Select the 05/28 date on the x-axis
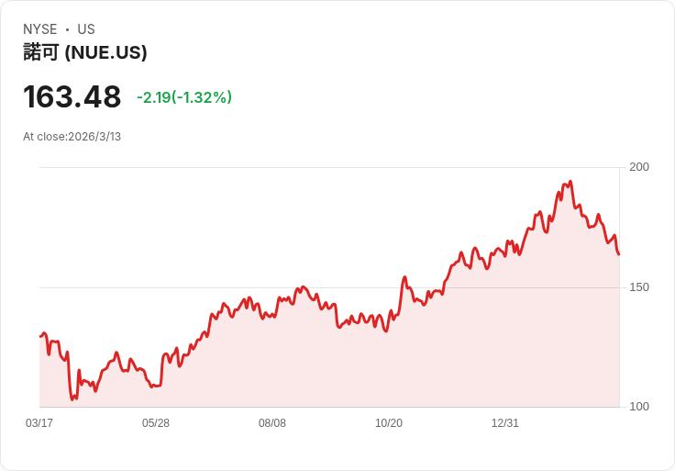675x471 pixels. click(x=156, y=423)
